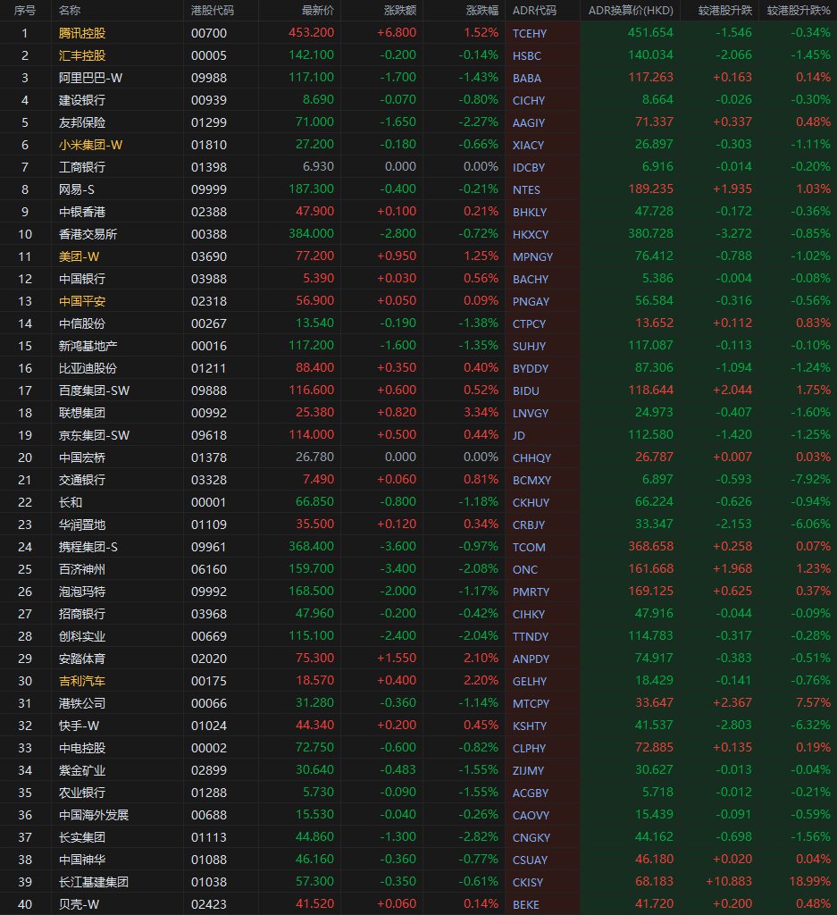Click the 港股代码 column header
This screenshot has width=837, height=915.
coord(213,11)
